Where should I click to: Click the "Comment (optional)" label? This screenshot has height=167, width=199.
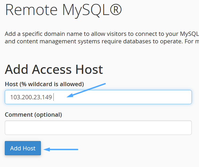[x=33, y=115]
